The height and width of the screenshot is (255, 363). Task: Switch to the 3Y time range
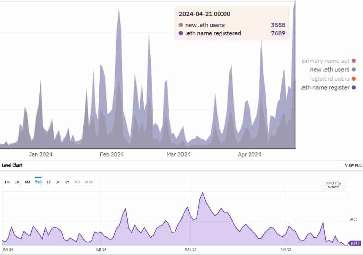(58, 182)
